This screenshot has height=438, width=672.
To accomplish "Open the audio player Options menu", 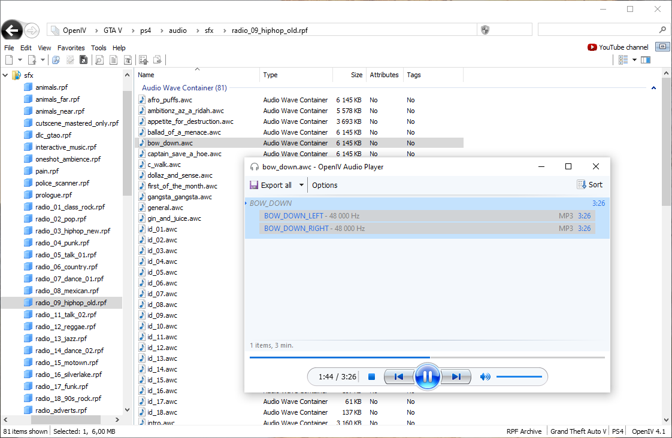I will pos(325,185).
